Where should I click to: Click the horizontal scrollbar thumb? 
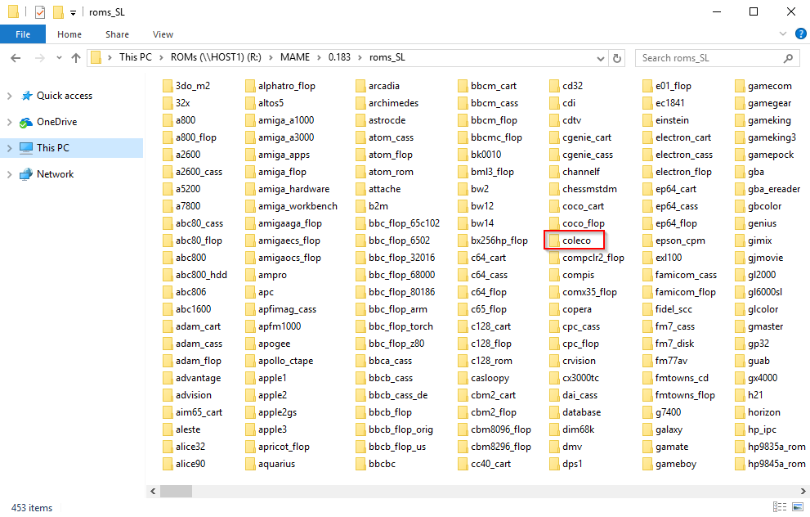(176, 491)
